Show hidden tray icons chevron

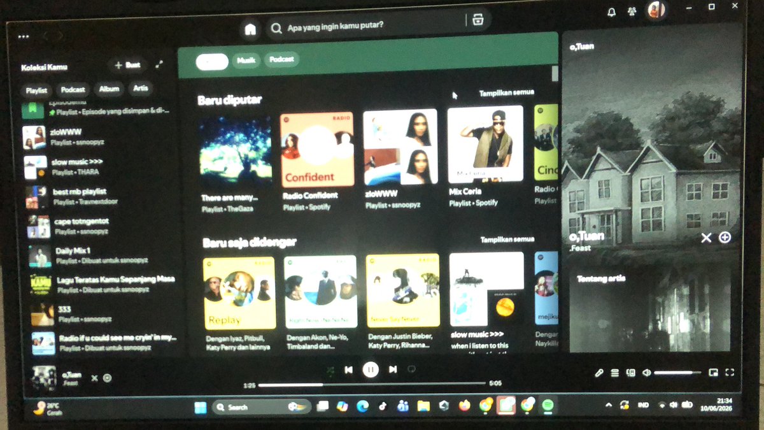click(608, 405)
